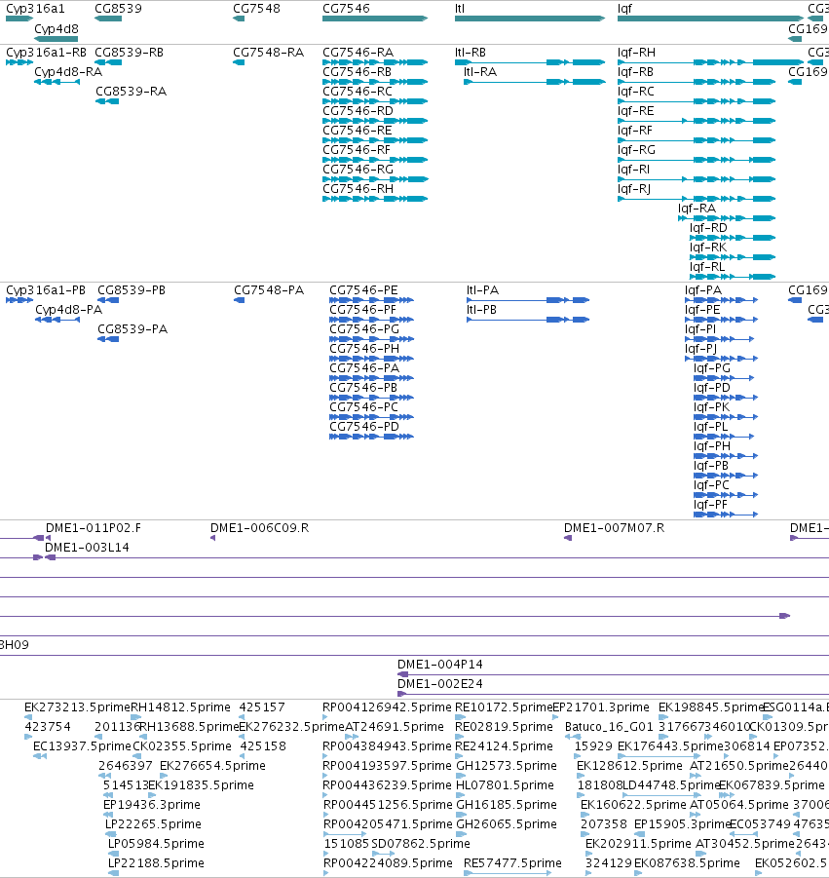Image resolution: width=829 pixels, height=878 pixels.
Task: Click the CG8539-RA transcript label
Action: point(131,92)
